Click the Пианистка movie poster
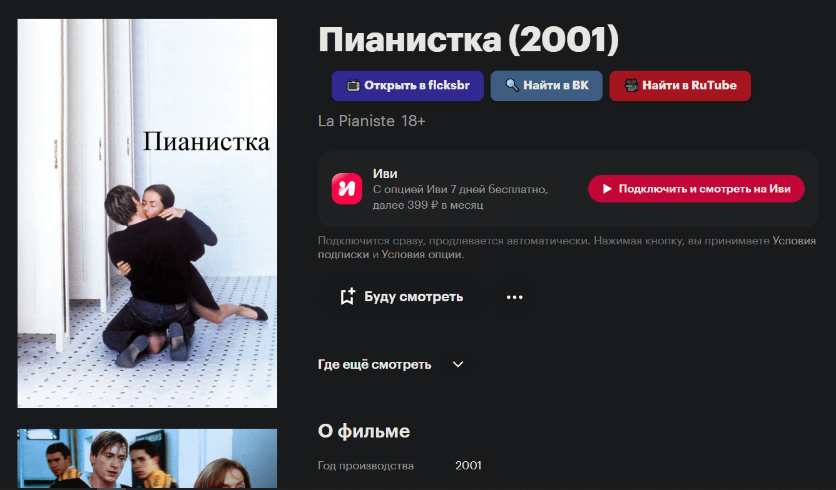The width and height of the screenshot is (836, 490). pos(147,213)
